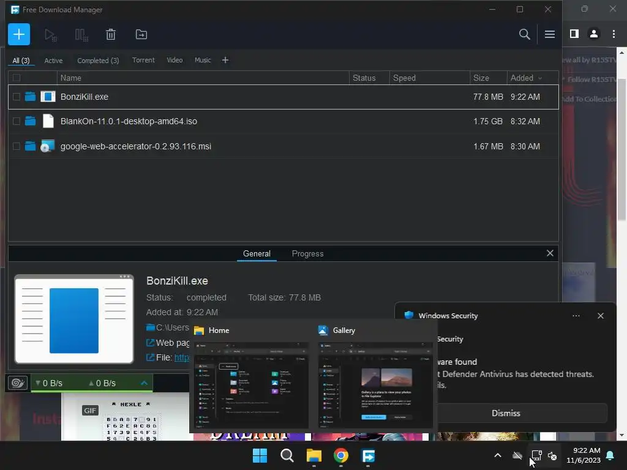The image size is (627, 470).
Task: Sort downloads by Speed column header
Action: 430,78
